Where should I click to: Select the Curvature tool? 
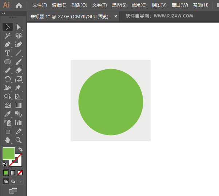point(19,44)
